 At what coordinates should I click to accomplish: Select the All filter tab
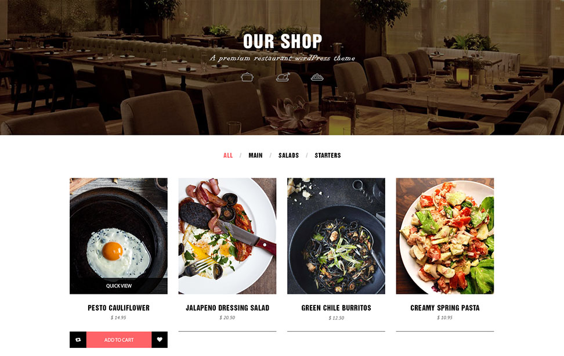coord(228,155)
